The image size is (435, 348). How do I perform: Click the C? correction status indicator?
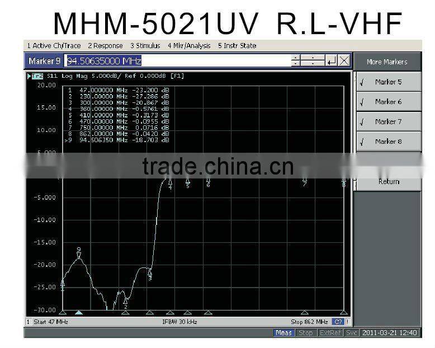pos(338,322)
